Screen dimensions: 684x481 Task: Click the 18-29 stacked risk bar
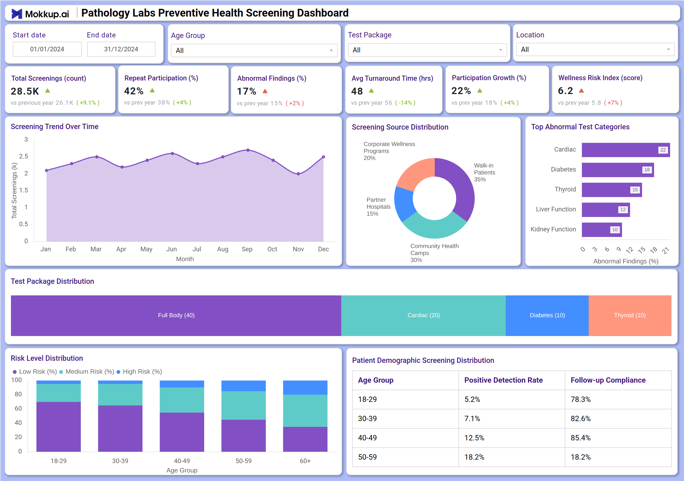[x=59, y=416]
